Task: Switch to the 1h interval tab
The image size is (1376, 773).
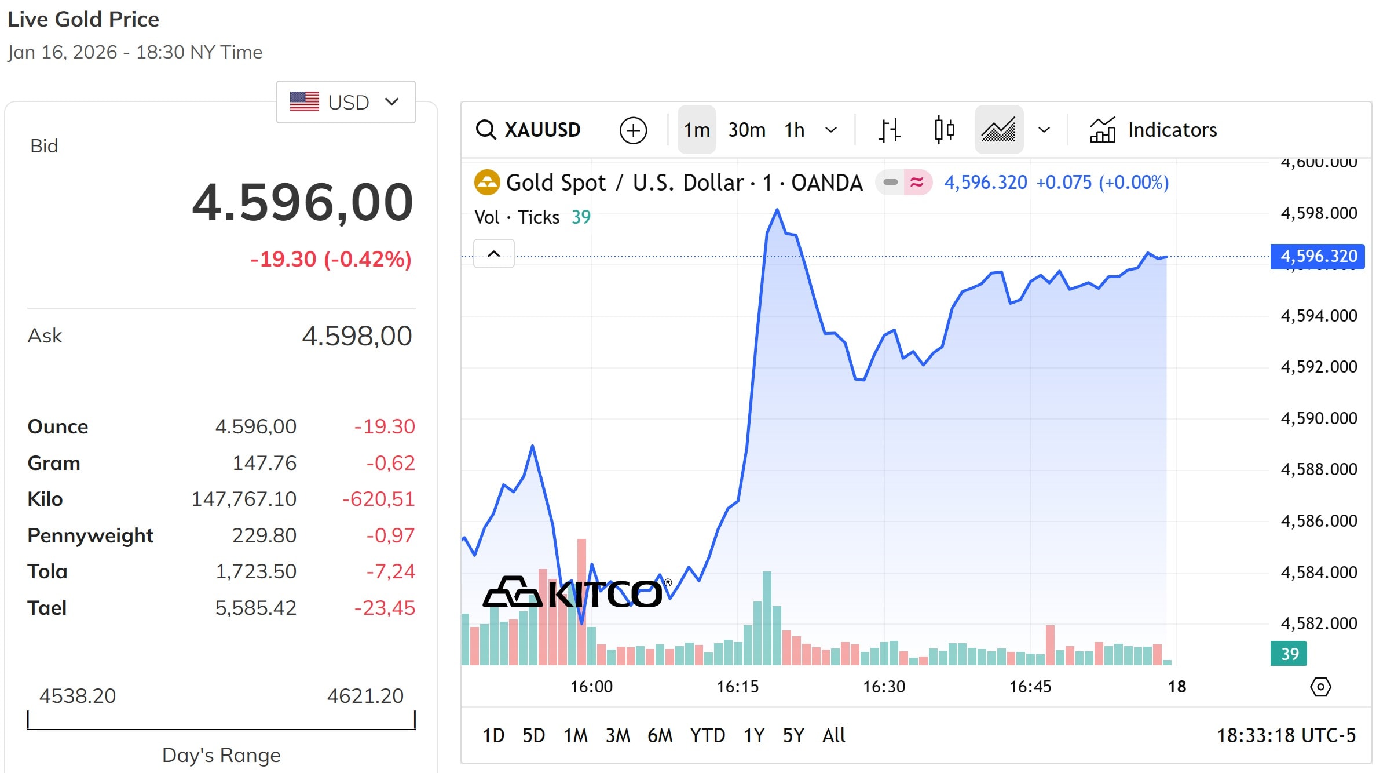Action: (x=793, y=130)
